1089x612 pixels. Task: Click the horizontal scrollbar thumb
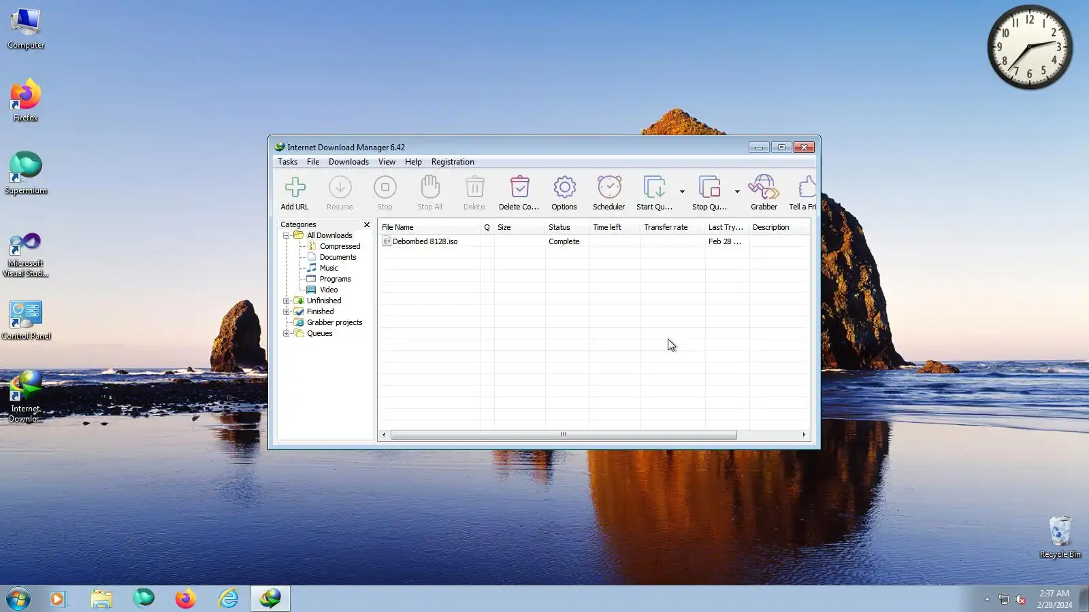[x=564, y=435]
